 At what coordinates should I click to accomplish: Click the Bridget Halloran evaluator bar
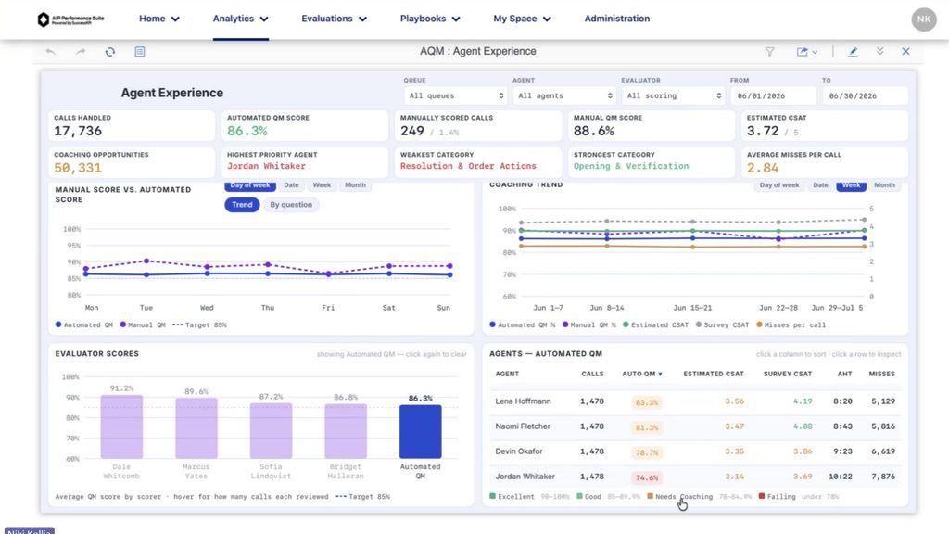tap(346, 431)
